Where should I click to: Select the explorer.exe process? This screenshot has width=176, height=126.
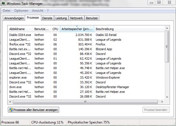(86, 77)
